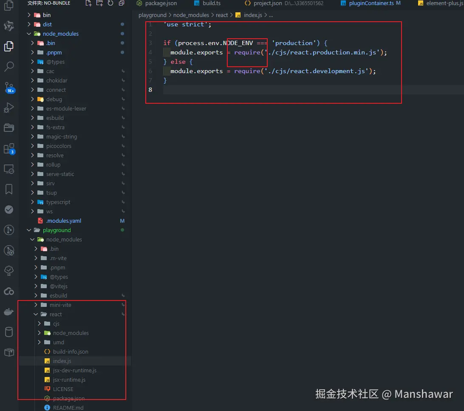Click react.development.js require path in code
This screenshot has height=411, width=464.
316,71
